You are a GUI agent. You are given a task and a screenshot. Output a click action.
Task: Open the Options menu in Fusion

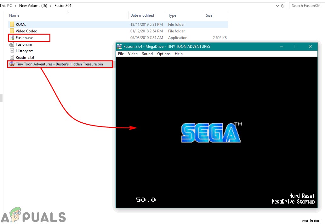[x=163, y=53]
